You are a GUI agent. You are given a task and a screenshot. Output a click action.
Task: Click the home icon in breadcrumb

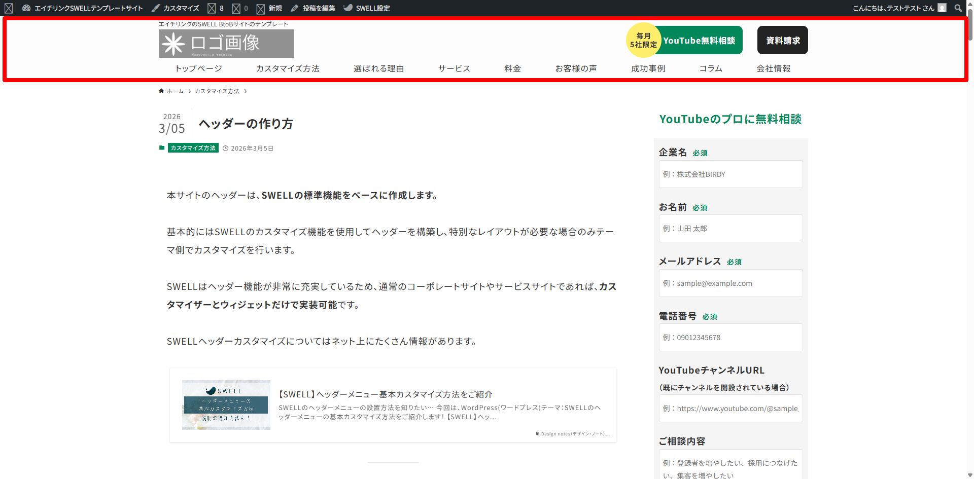point(161,91)
